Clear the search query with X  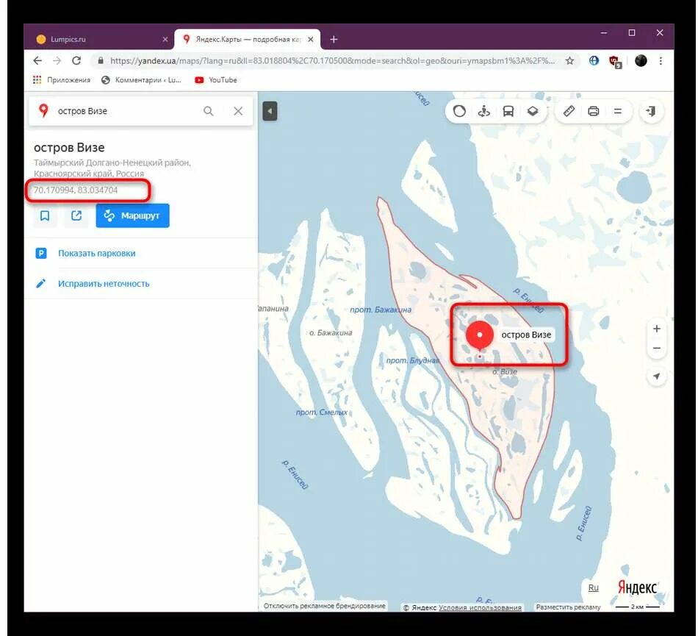pos(238,111)
